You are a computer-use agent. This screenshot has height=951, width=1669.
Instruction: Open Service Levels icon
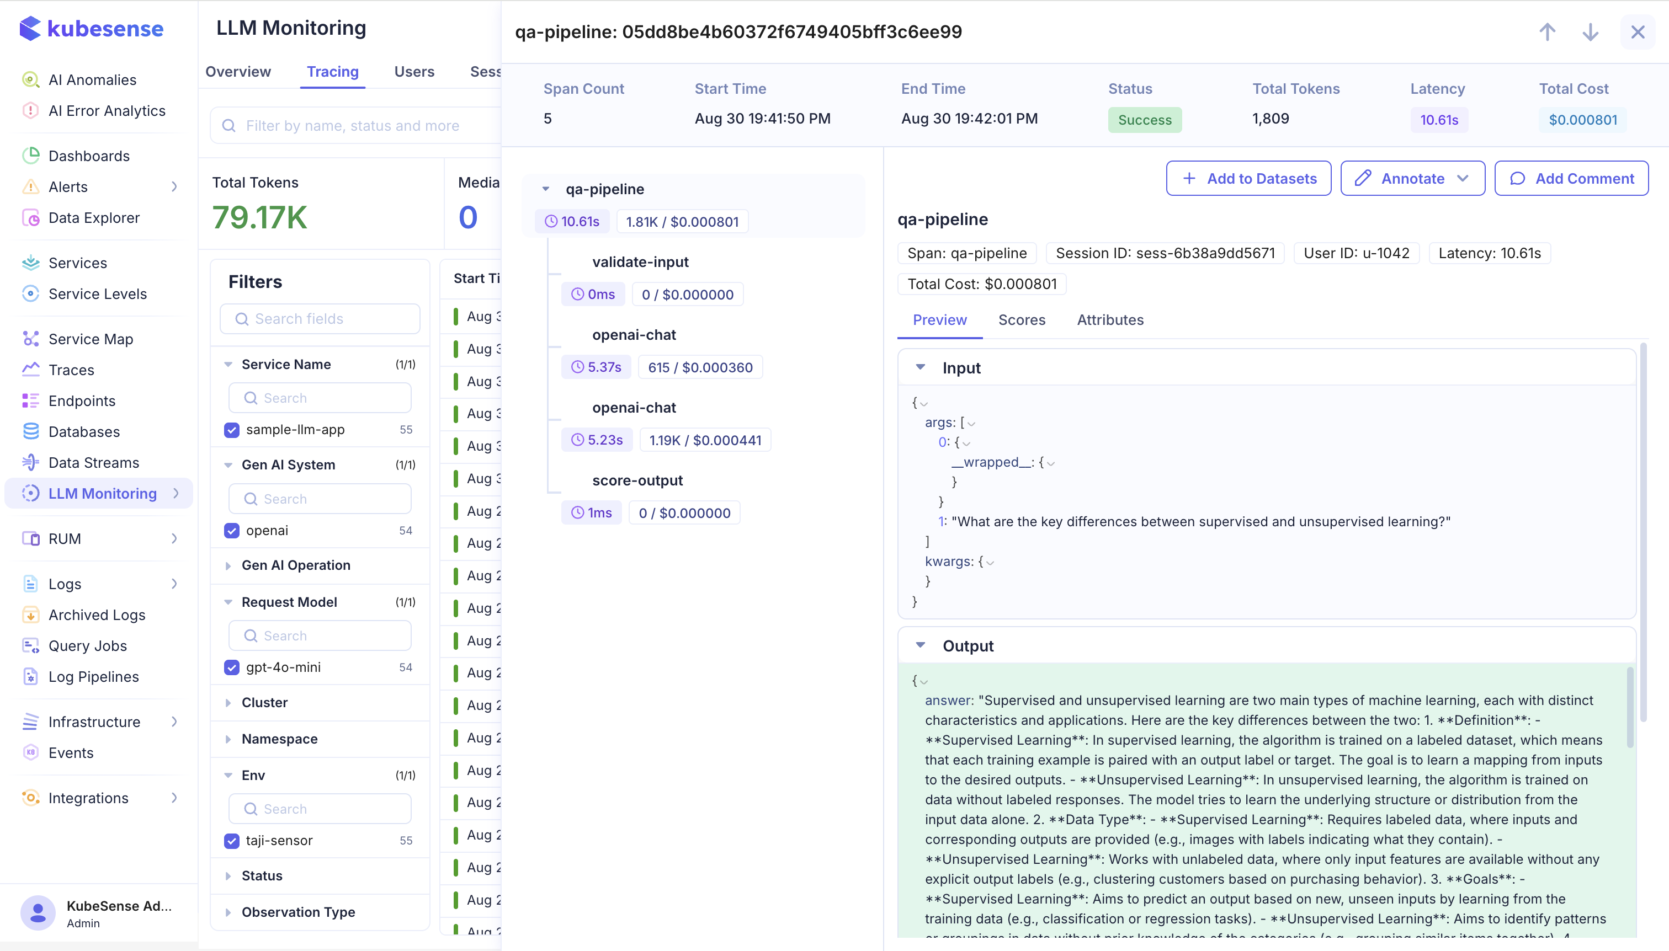point(30,293)
